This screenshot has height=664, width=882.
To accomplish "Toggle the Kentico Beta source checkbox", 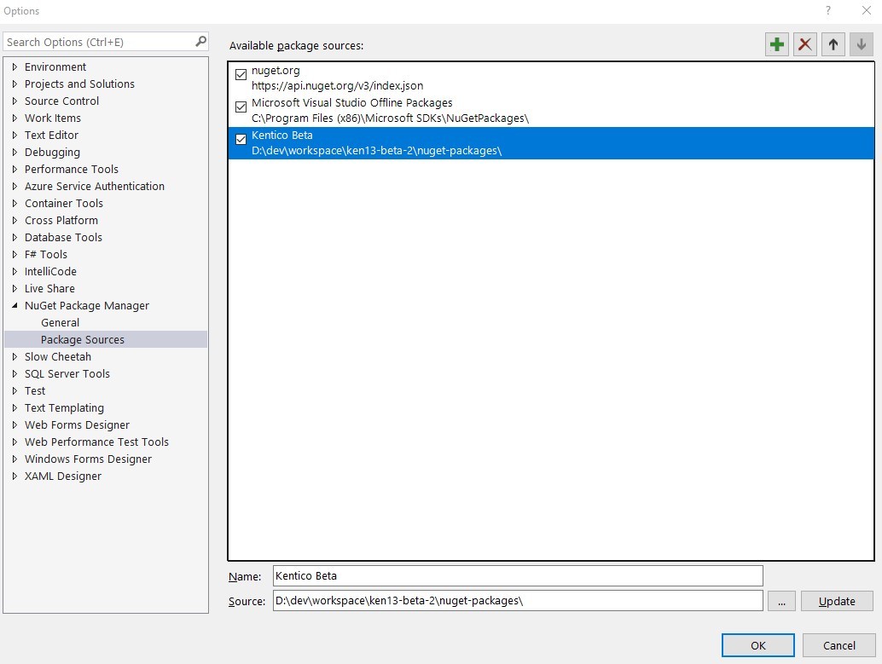I will [241, 140].
